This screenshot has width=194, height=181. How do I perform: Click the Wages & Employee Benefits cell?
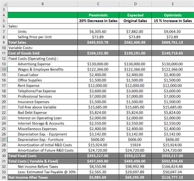pos(43,69)
